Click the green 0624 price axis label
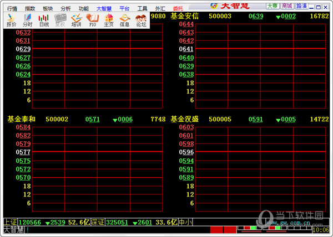 point(23,75)
